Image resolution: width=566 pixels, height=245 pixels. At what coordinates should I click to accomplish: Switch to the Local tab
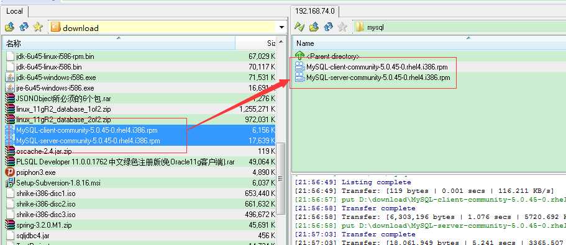[14, 11]
